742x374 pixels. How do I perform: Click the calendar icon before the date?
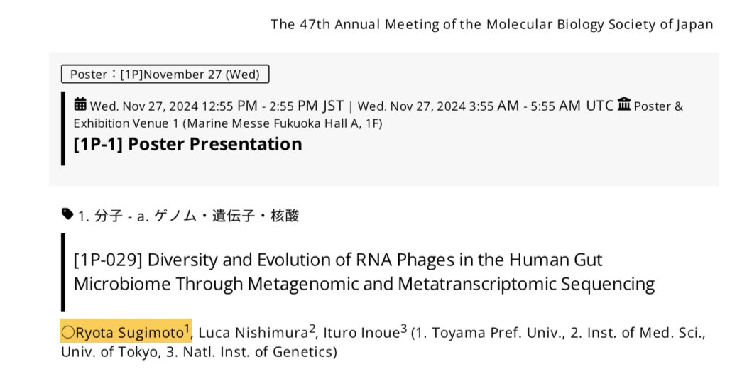click(80, 104)
